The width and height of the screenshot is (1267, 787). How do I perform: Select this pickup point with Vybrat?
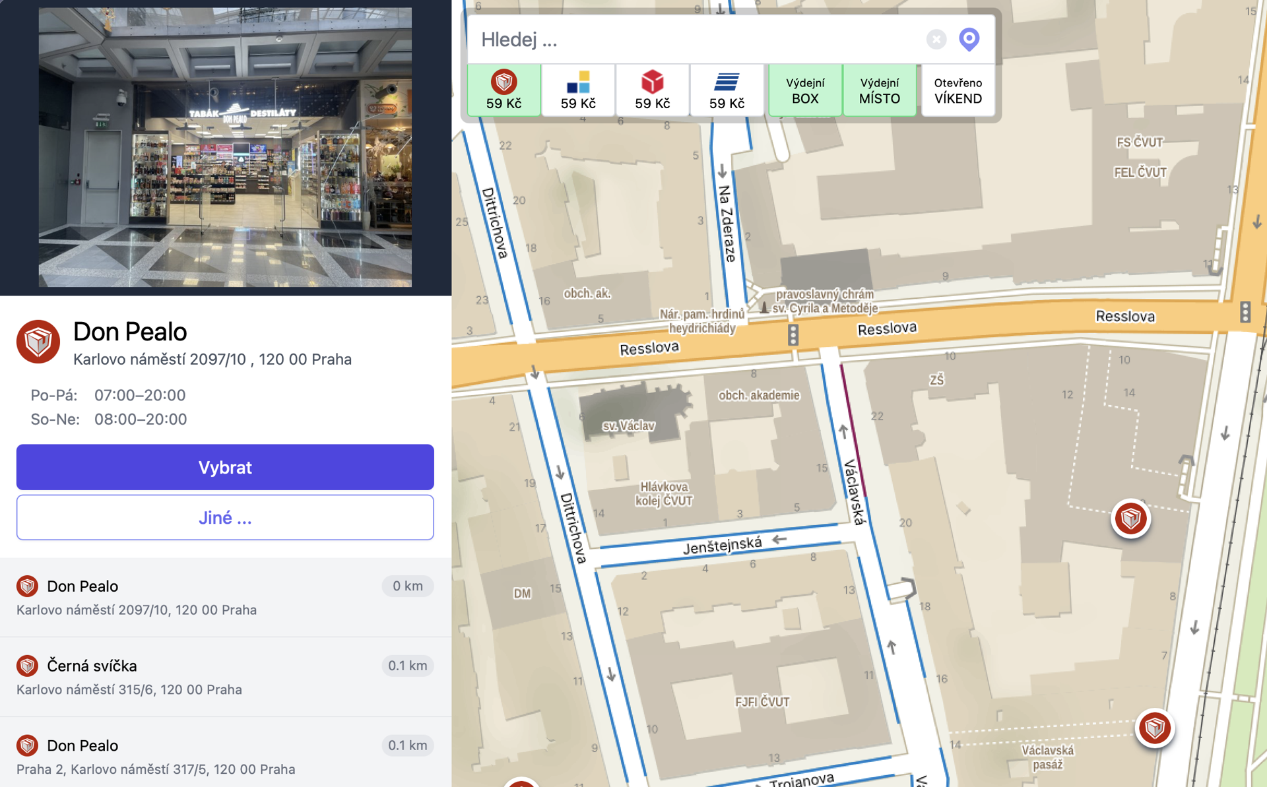[225, 467]
